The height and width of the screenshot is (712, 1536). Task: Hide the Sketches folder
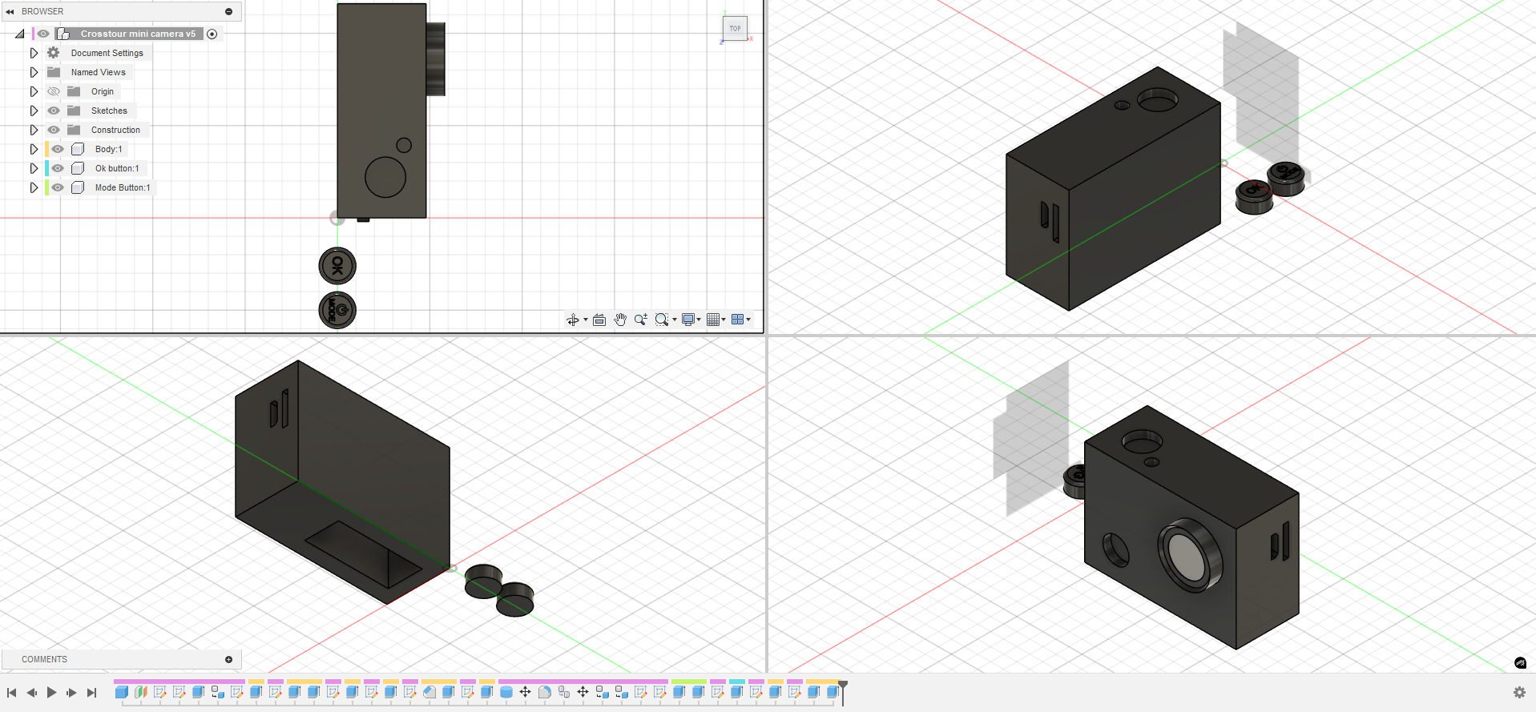(54, 111)
